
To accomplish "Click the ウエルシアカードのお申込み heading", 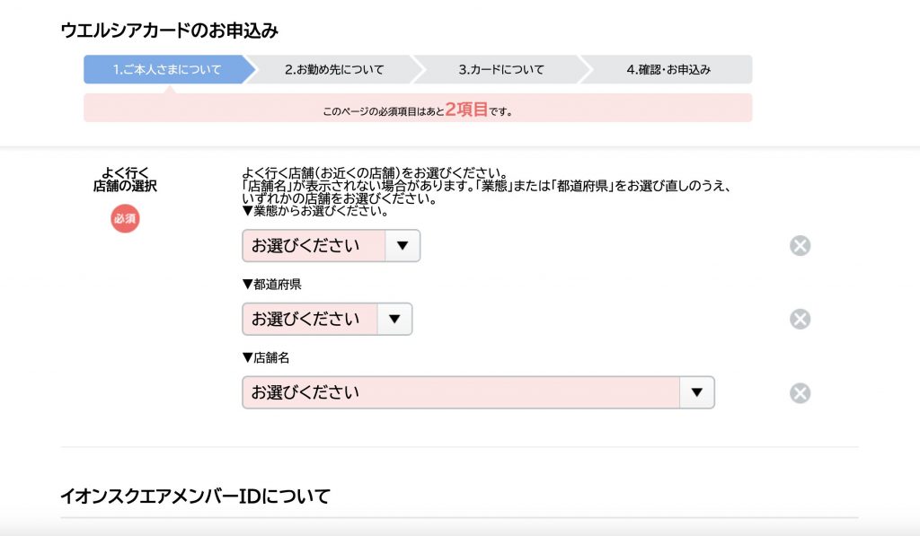I will [169, 31].
